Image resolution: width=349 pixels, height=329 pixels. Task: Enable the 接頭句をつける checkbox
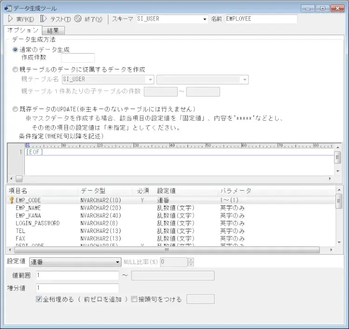tap(134, 300)
